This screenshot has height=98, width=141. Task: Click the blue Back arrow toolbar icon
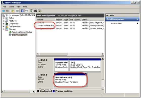click(x=4, y=11)
